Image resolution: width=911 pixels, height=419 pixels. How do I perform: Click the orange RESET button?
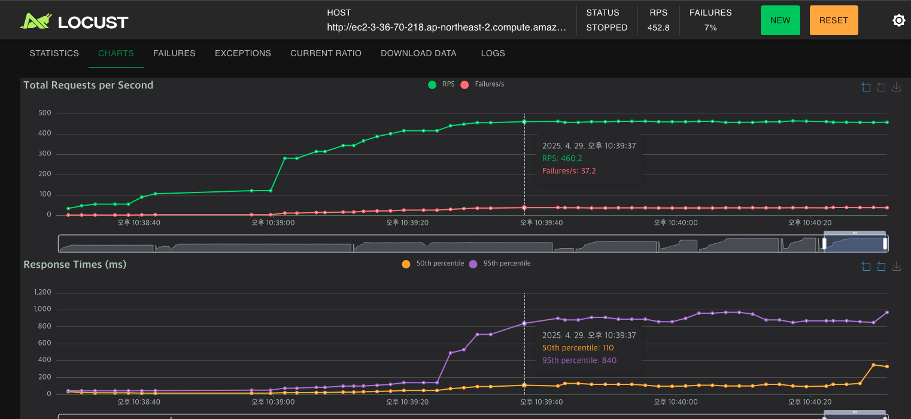[x=834, y=20]
